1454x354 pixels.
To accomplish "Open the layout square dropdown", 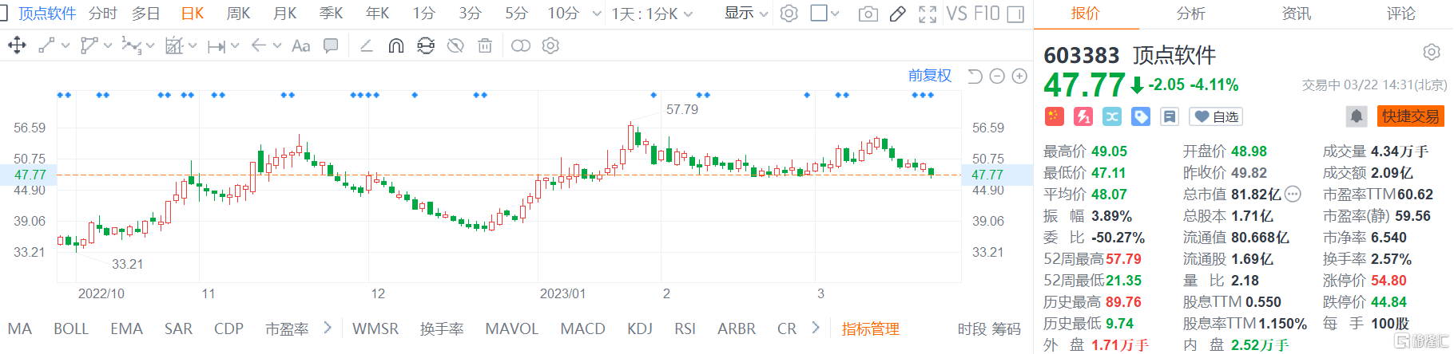I will [825, 14].
